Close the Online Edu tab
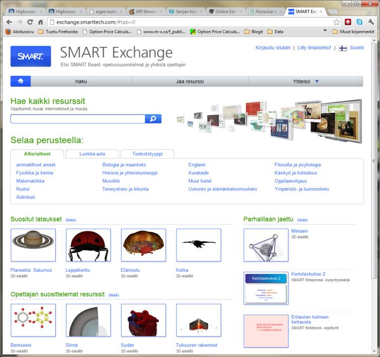This screenshot has height=357, width=380. point(241,11)
